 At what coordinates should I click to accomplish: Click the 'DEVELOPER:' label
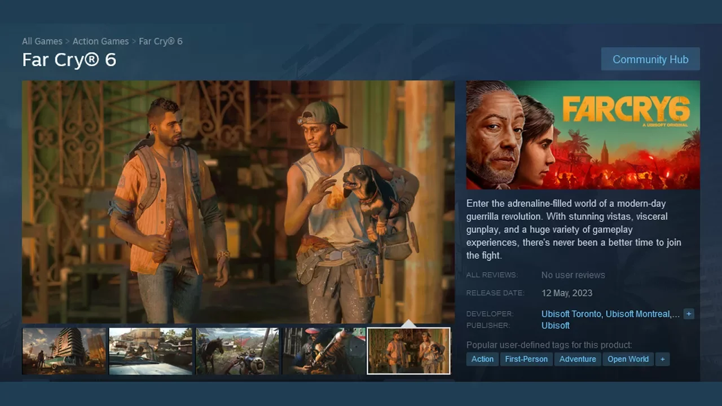(x=490, y=314)
